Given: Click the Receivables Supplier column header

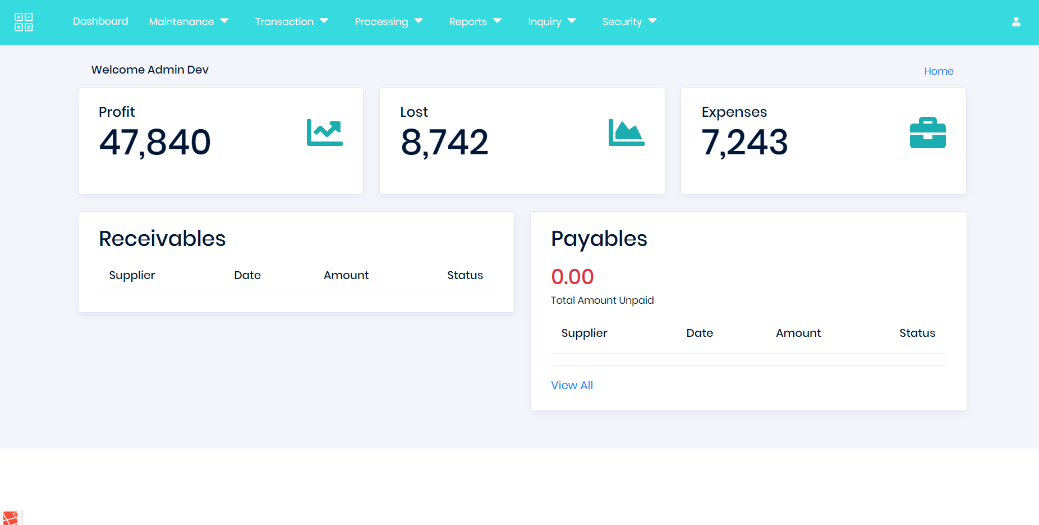Looking at the screenshot, I should coord(132,275).
